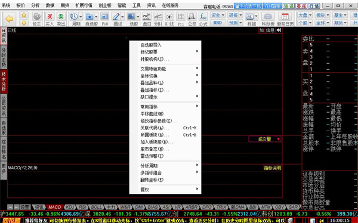Open the 分时 intraday chart icon
358x223 pixels.
click(158, 17)
